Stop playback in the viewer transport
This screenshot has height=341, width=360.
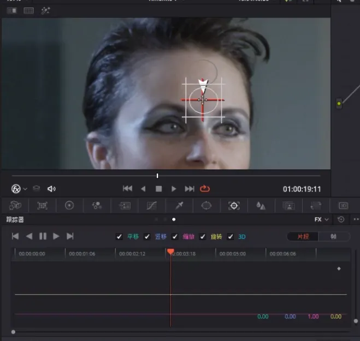(x=158, y=189)
